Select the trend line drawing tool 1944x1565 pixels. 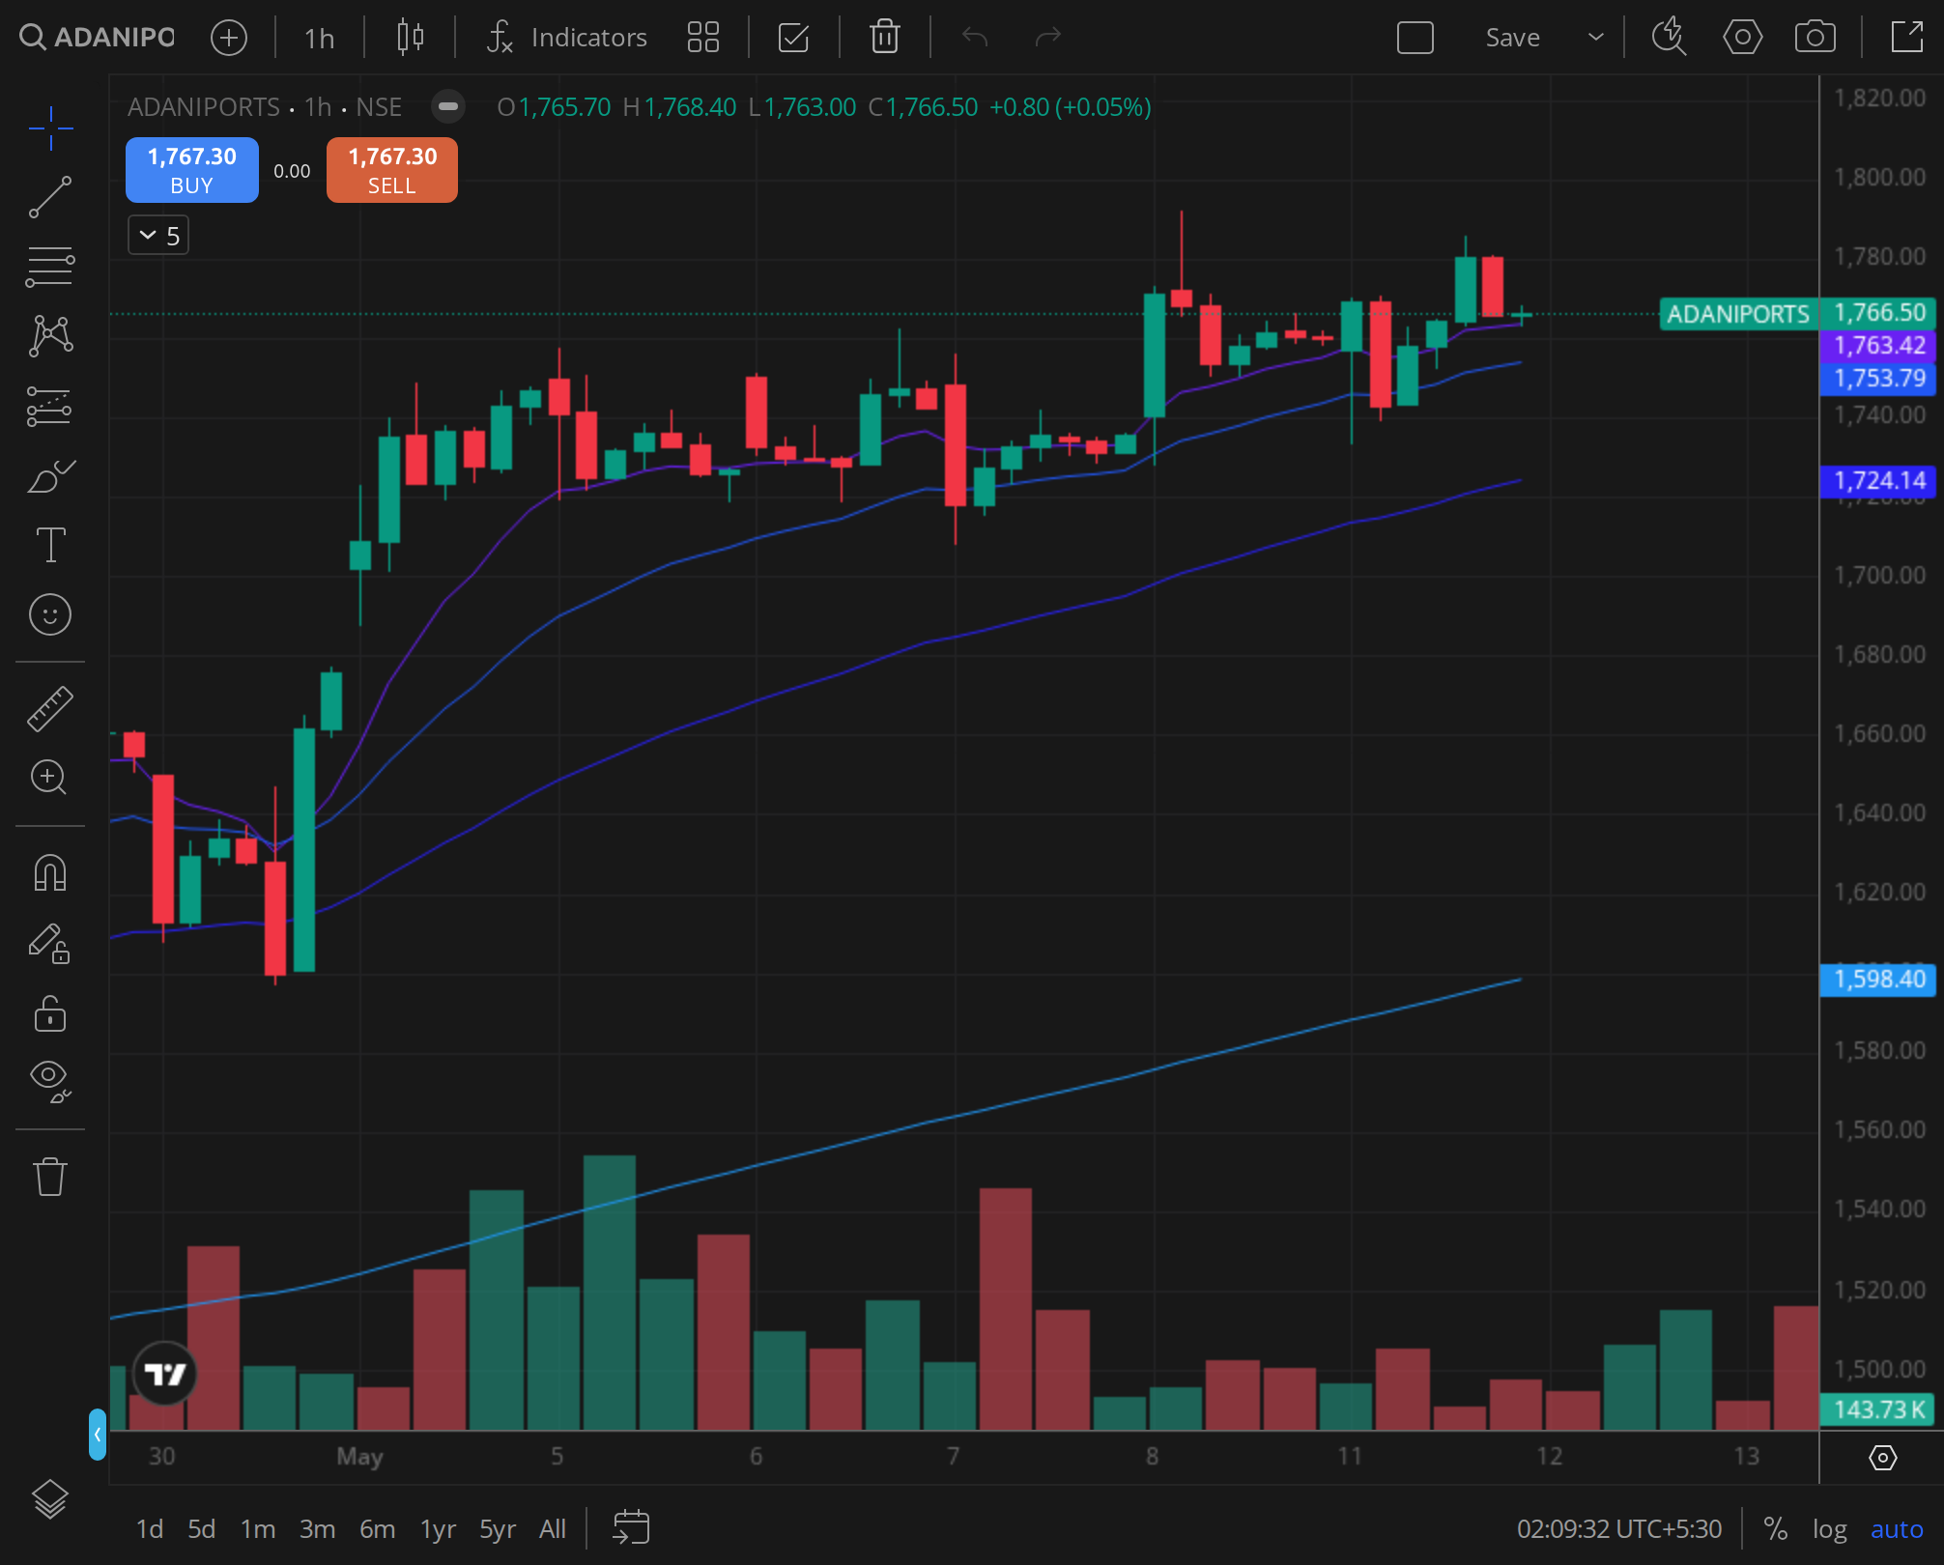point(50,197)
